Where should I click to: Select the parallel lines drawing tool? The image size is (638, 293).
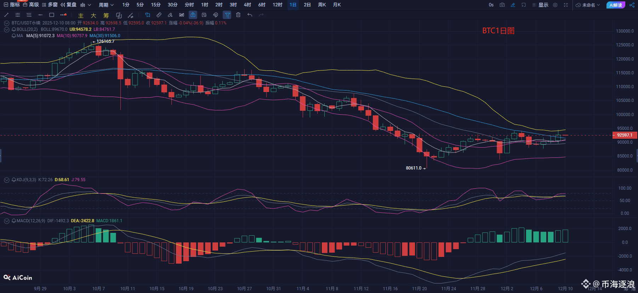29,15
